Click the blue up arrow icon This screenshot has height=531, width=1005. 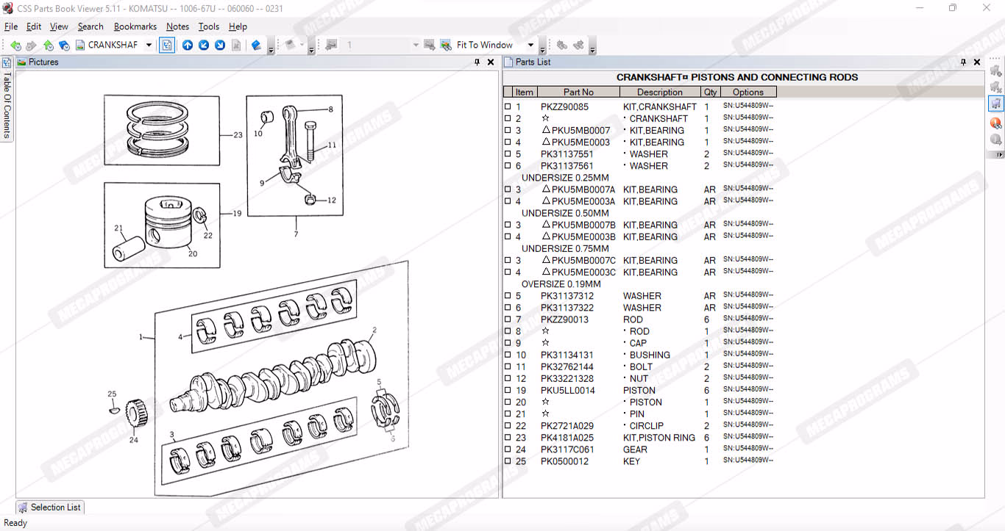pos(188,46)
